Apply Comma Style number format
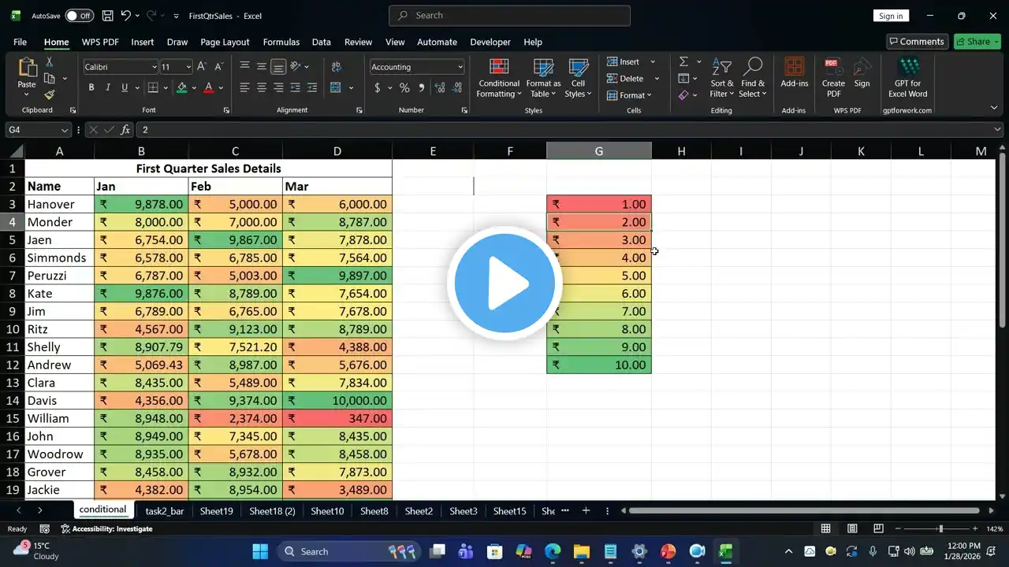The height and width of the screenshot is (567, 1009). pos(421,87)
